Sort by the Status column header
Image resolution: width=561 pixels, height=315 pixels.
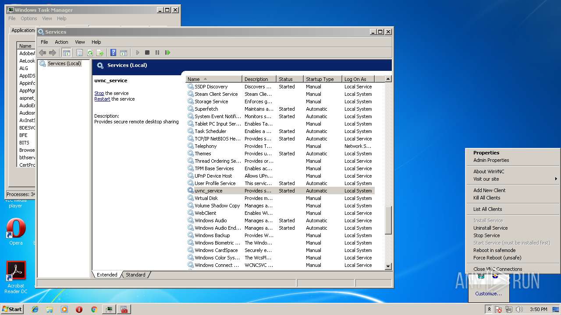(x=290, y=79)
